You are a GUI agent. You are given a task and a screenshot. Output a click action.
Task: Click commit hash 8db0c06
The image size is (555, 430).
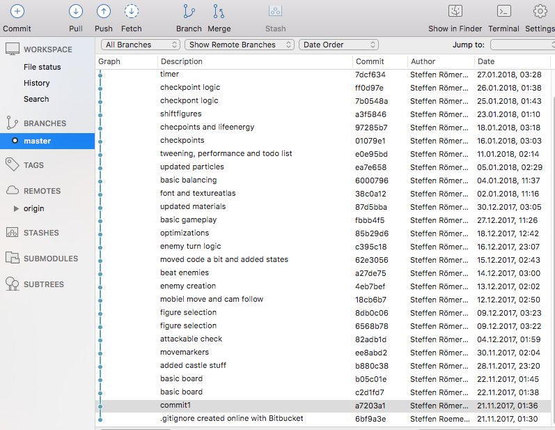[x=372, y=313]
